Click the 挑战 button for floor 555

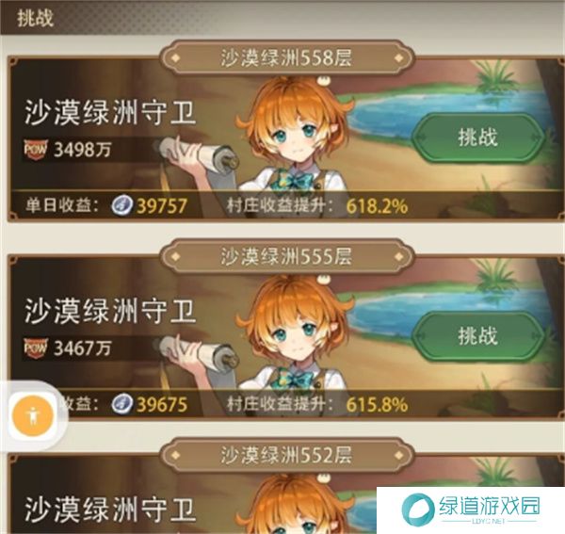pos(477,336)
